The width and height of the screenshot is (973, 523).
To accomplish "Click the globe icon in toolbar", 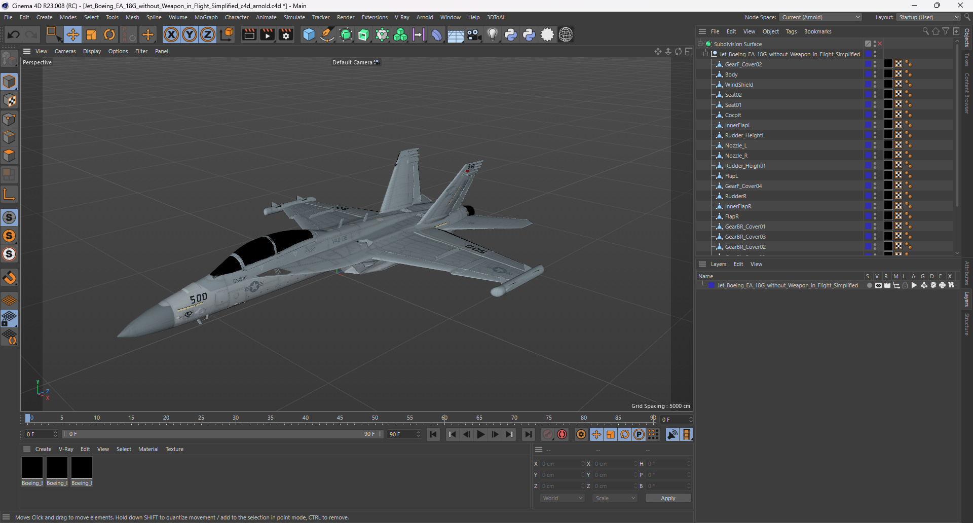I will (x=566, y=34).
